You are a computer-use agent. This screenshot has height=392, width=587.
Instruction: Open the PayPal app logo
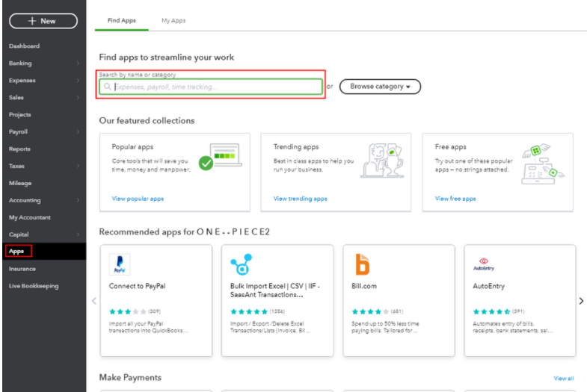(120, 264)
